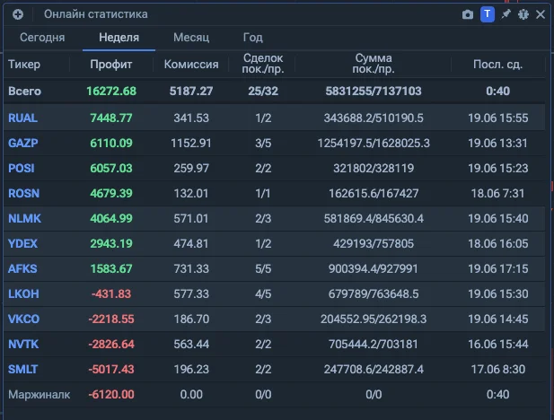Image resolution: width=554 pixels, height=420 pixels.
Task: Open the AFKS ticker
Action: click(22, 269)
